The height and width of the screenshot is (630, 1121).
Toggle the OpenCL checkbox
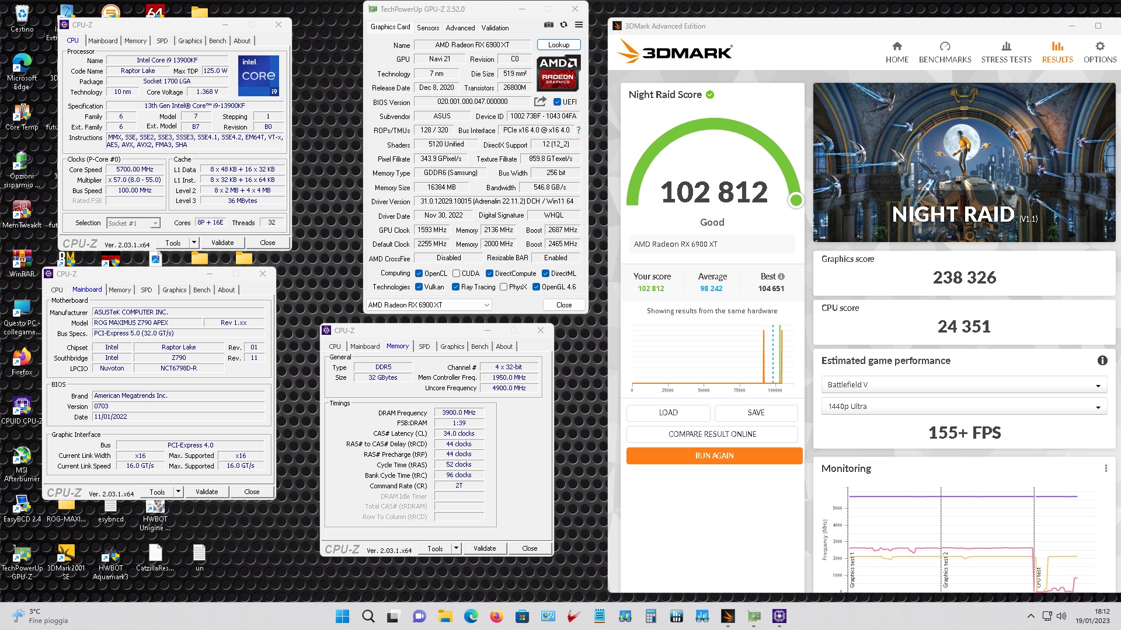419,274
